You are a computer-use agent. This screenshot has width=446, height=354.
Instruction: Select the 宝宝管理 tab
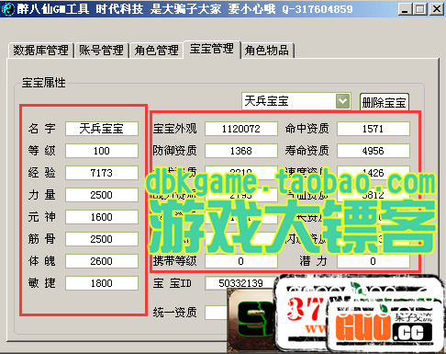(x=212, y=49)
